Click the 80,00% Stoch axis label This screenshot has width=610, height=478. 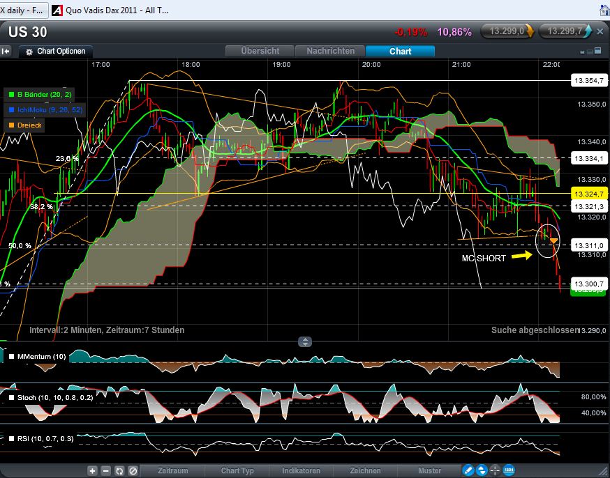coord(593,397)
